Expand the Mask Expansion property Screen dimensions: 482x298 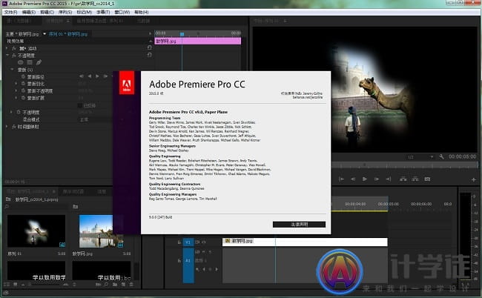[x=16, y=98]
